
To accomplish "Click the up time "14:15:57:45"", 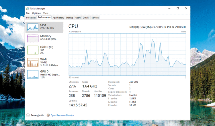I will tap(78, 105).
